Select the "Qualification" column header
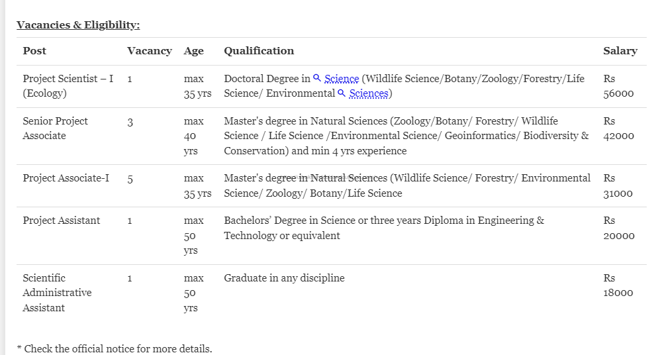Image resolution: width=656 pixels, height=355 pixels. 259,51
